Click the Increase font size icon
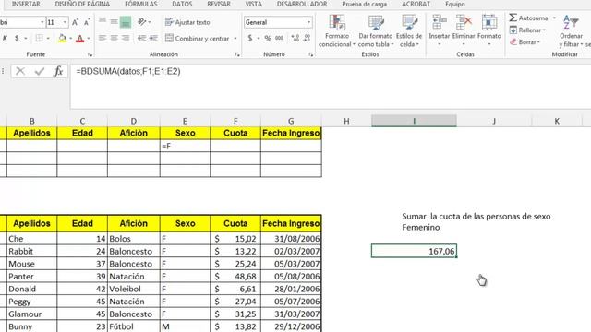Image resolution: width=591 pixels, height=332 pixels. coord(75,22)
